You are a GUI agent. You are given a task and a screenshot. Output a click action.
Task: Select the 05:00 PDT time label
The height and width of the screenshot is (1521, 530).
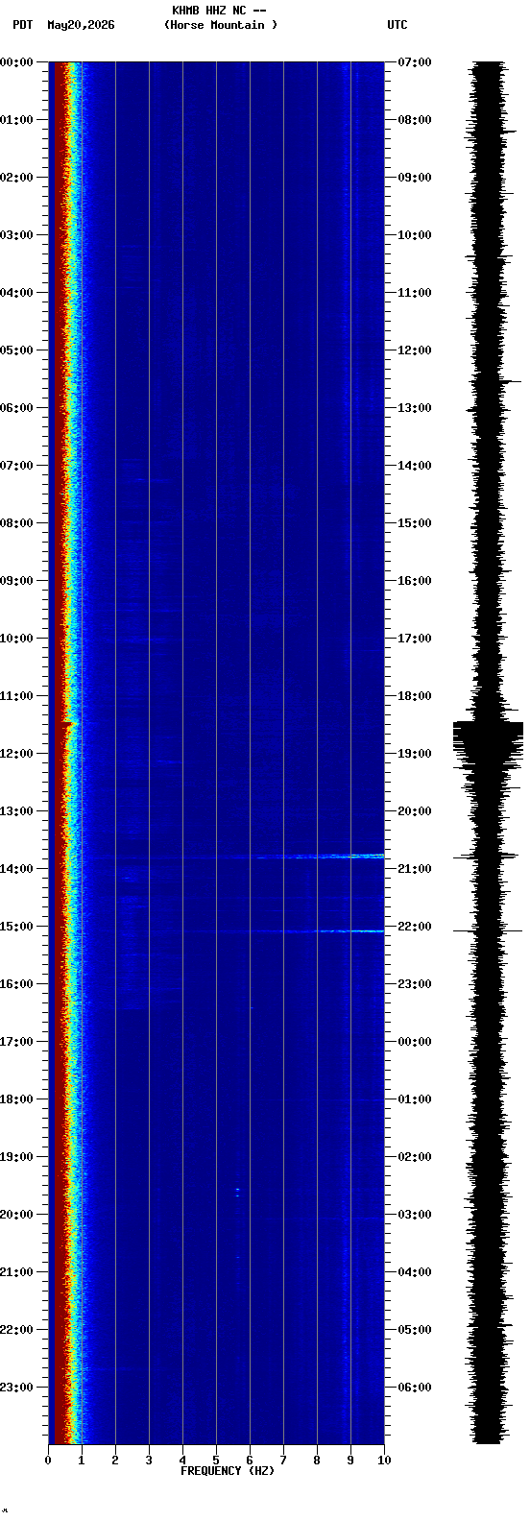pos(16,350)
